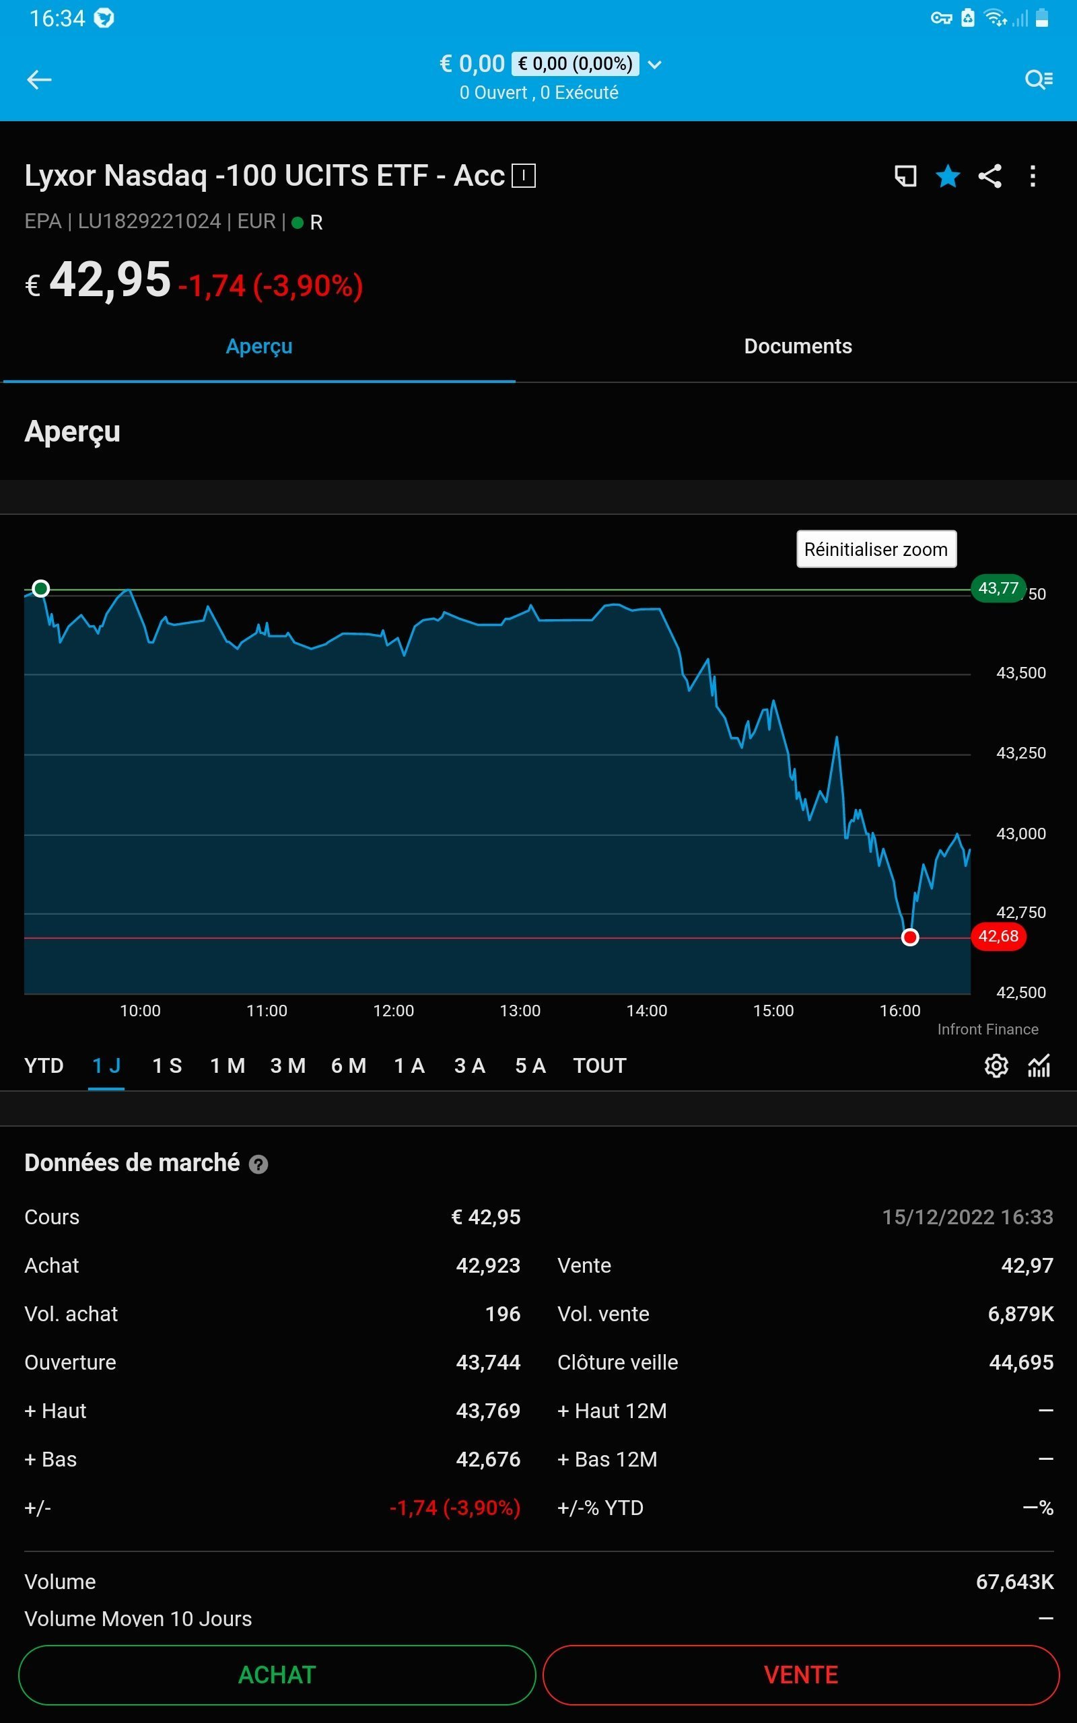The image size is (1077, 1723).
Task: Tap the green high-point marker on chart
Action: tap(41, 589)
